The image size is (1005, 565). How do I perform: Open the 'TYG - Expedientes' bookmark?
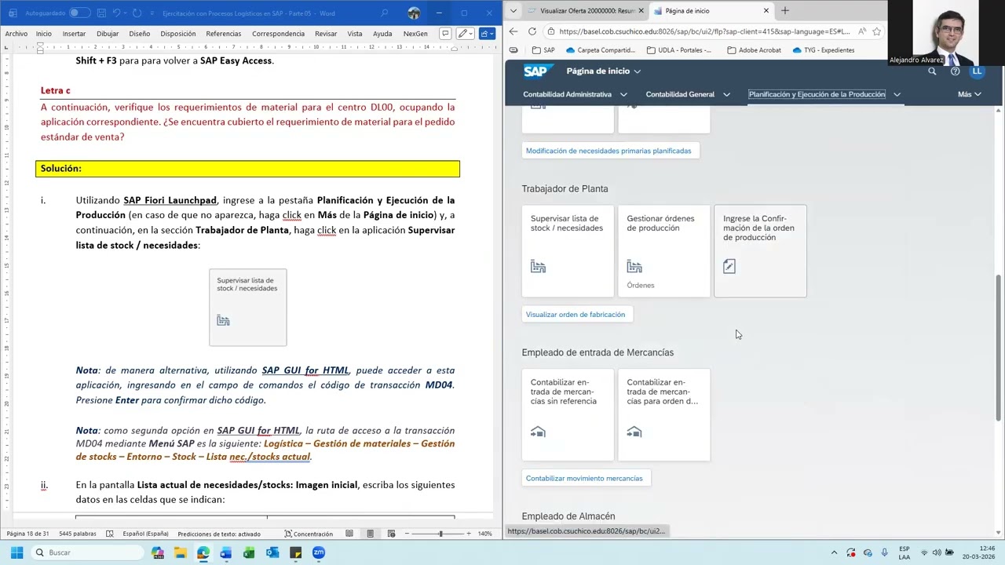pos(824,50)
